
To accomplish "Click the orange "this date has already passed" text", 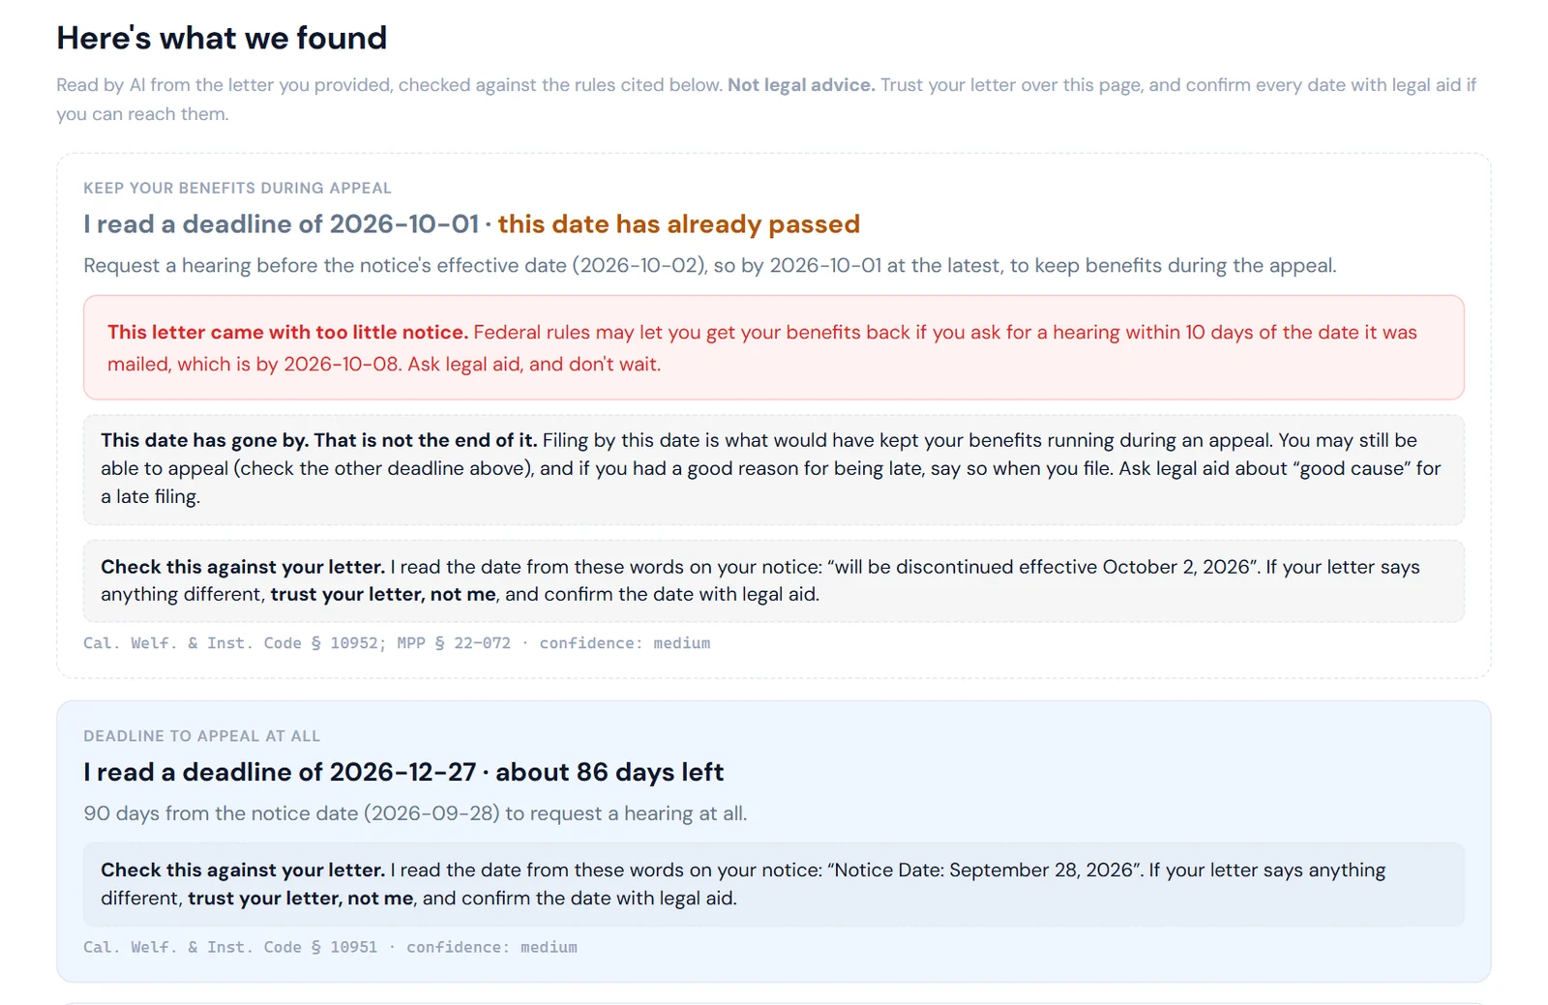I will point(678,224).
